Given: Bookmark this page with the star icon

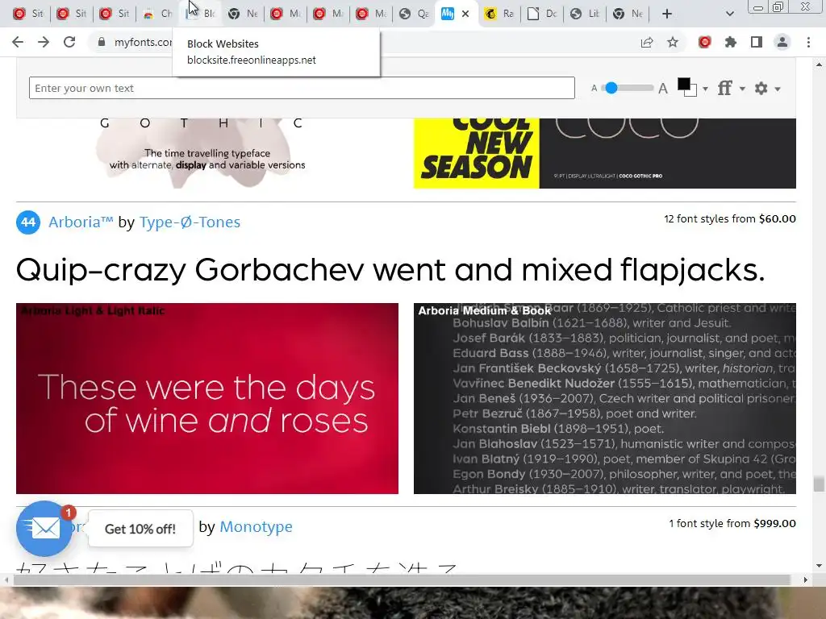Looking at the screenshot, I should [x=673, y=42].
